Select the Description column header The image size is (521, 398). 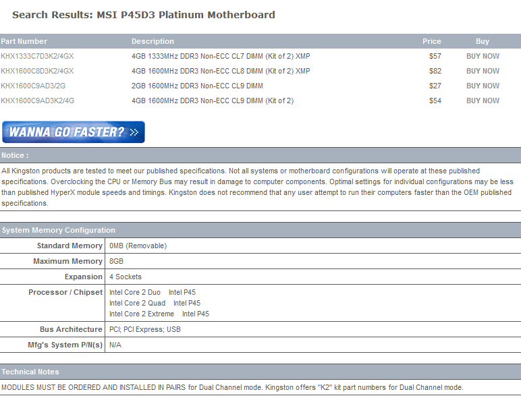point(153,41)
